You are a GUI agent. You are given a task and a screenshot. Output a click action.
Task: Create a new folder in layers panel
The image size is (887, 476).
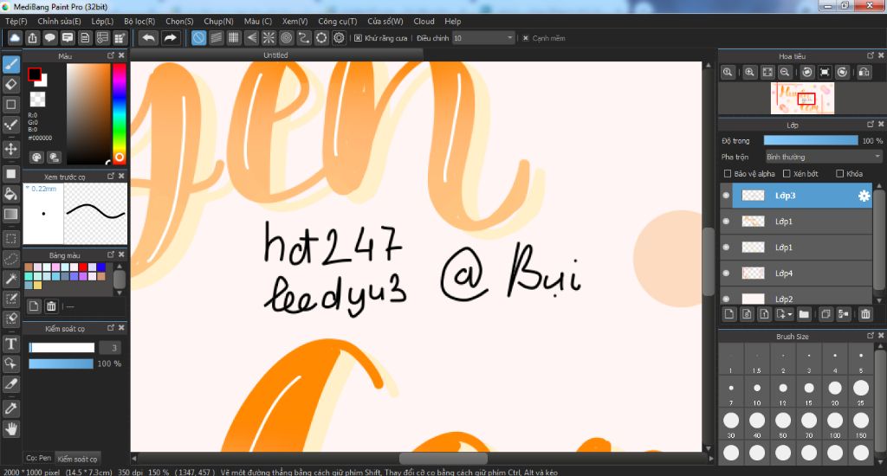click(x=804, y=314)
